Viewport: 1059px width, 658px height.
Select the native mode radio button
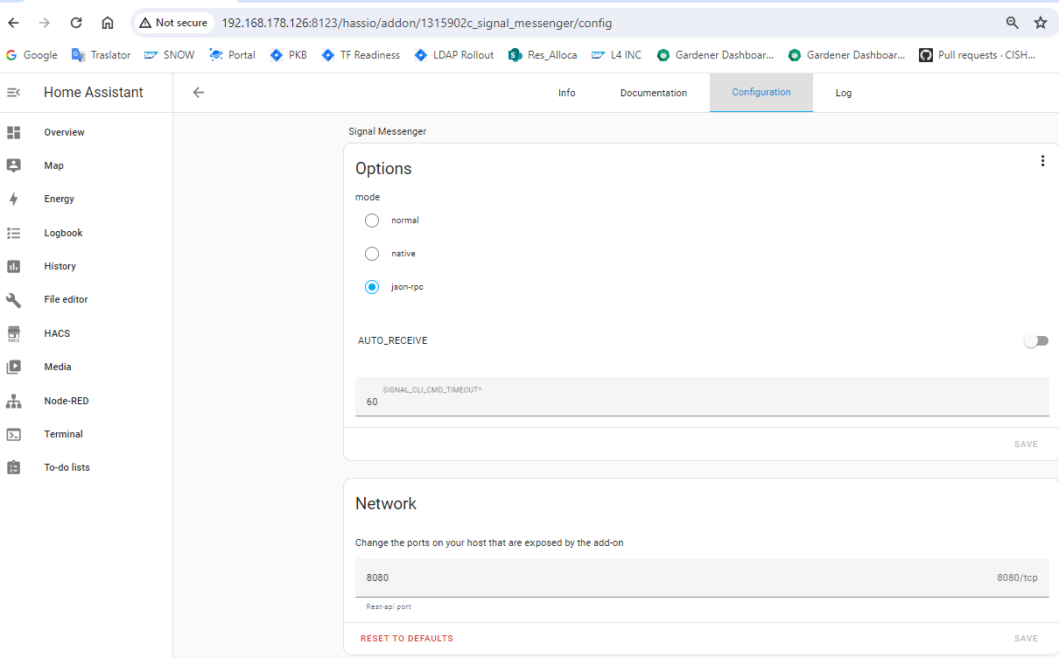click(x=371, y=253)
